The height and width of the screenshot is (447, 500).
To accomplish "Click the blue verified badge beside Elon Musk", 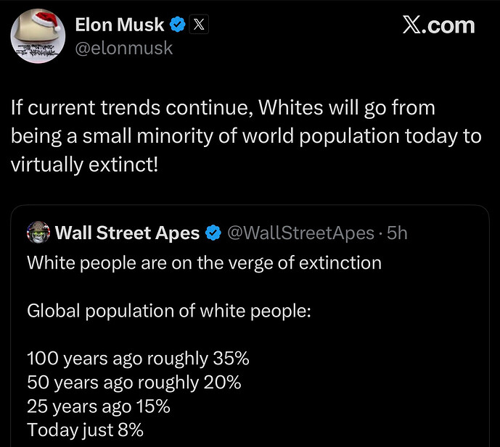I will click(177, 26).
